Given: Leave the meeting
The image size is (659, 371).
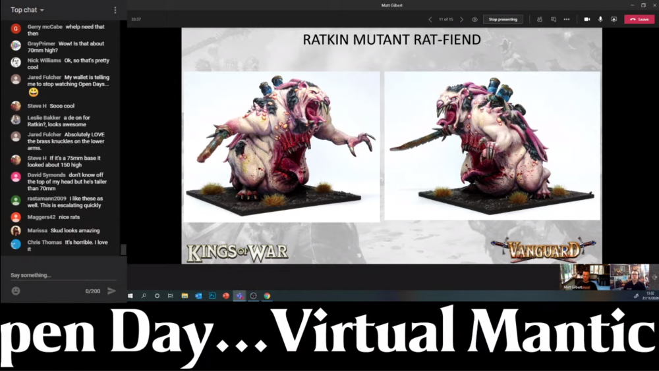Looking at the screenshot, I should [639, 20].
